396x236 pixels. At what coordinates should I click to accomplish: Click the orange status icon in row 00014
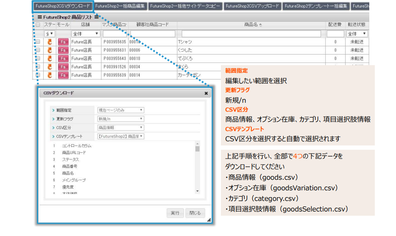[50, 75]
